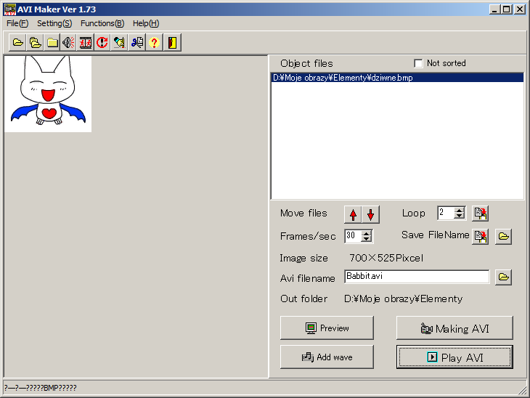Click the scissors and document toolbar icon
Screen dimensions: 530x398
137,43
